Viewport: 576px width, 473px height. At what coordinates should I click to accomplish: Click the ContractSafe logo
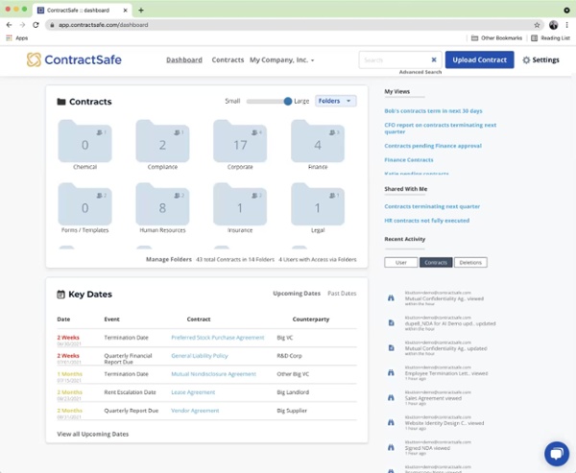tap(75, 59)
